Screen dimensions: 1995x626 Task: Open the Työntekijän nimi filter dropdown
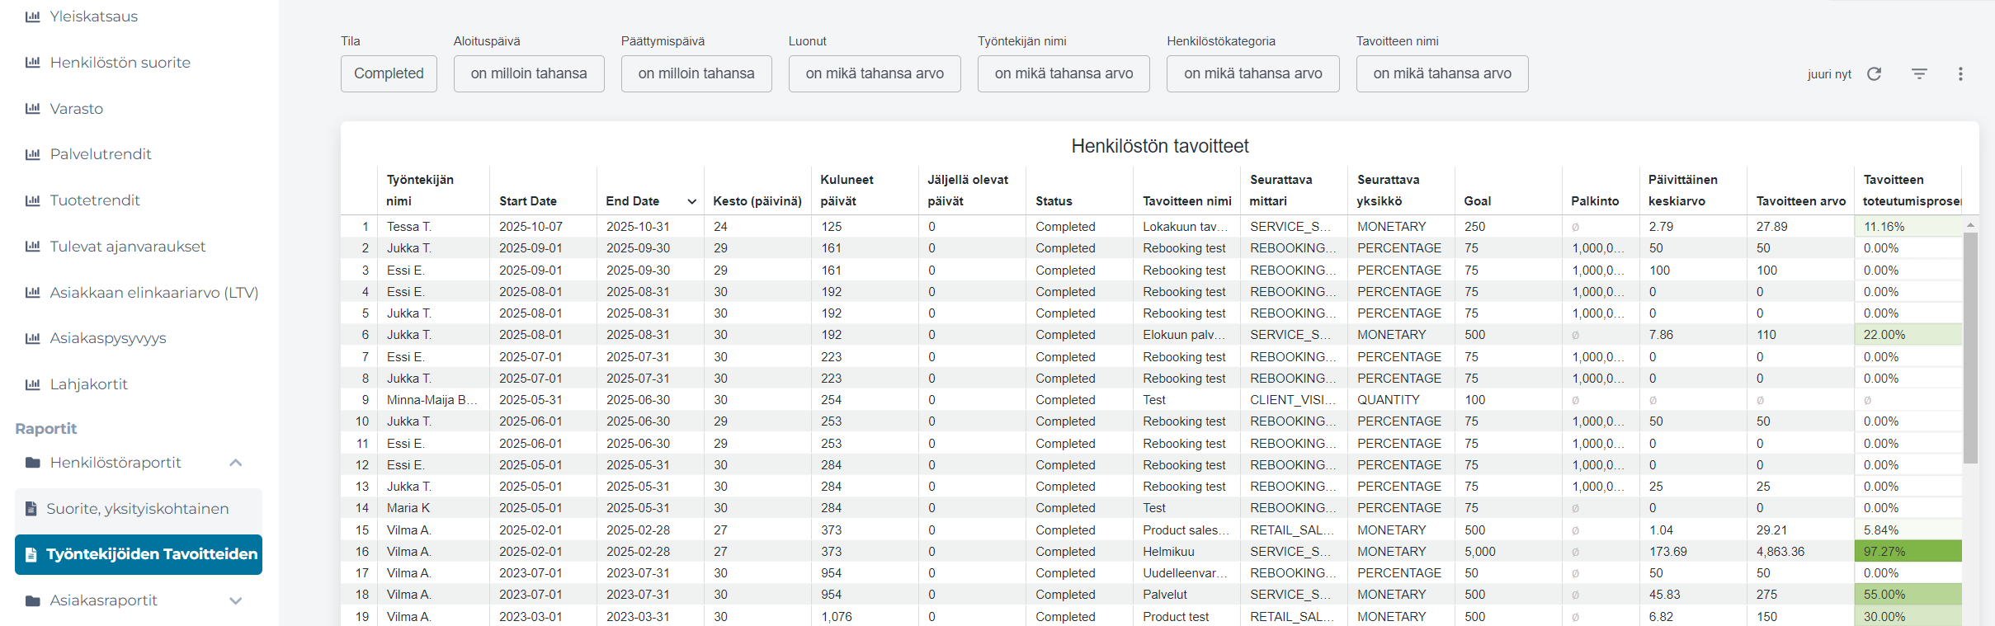(x=1063, y=73)
